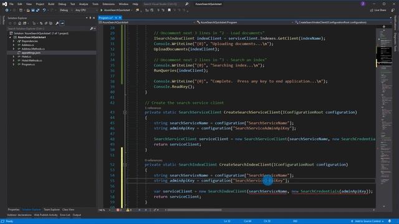Switch to the Team Explorer tab
399x224 pixels.
(52, 210)
